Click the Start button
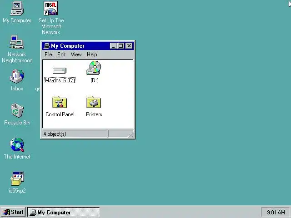Image resolution: width=291 pixels, height=218 pixels. pos(13,212)
